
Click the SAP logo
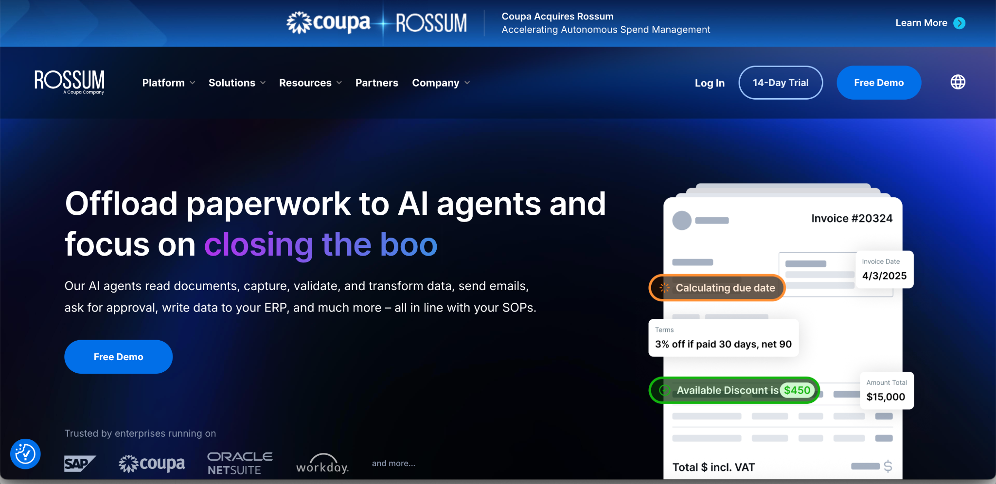point(79,464)
